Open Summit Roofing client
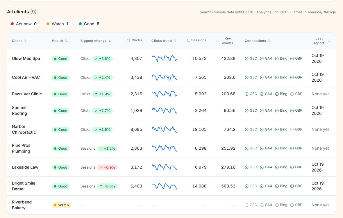The height and width of the screenshot is (218, 343). [19, 110]
